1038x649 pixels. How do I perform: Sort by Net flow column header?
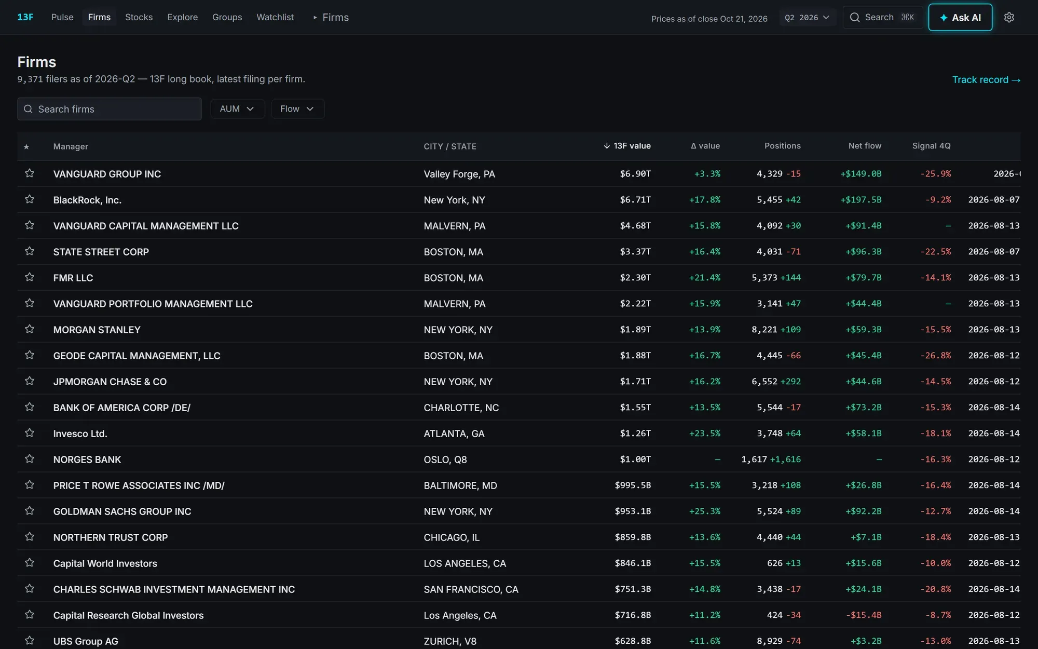coord(865,146)
